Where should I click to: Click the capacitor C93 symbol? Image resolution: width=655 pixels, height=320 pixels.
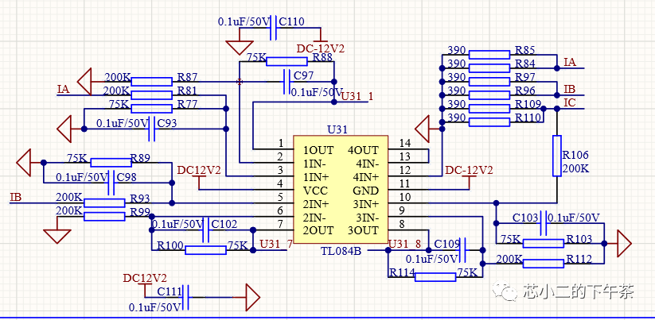pyautogui.click(x=154, y=129)
